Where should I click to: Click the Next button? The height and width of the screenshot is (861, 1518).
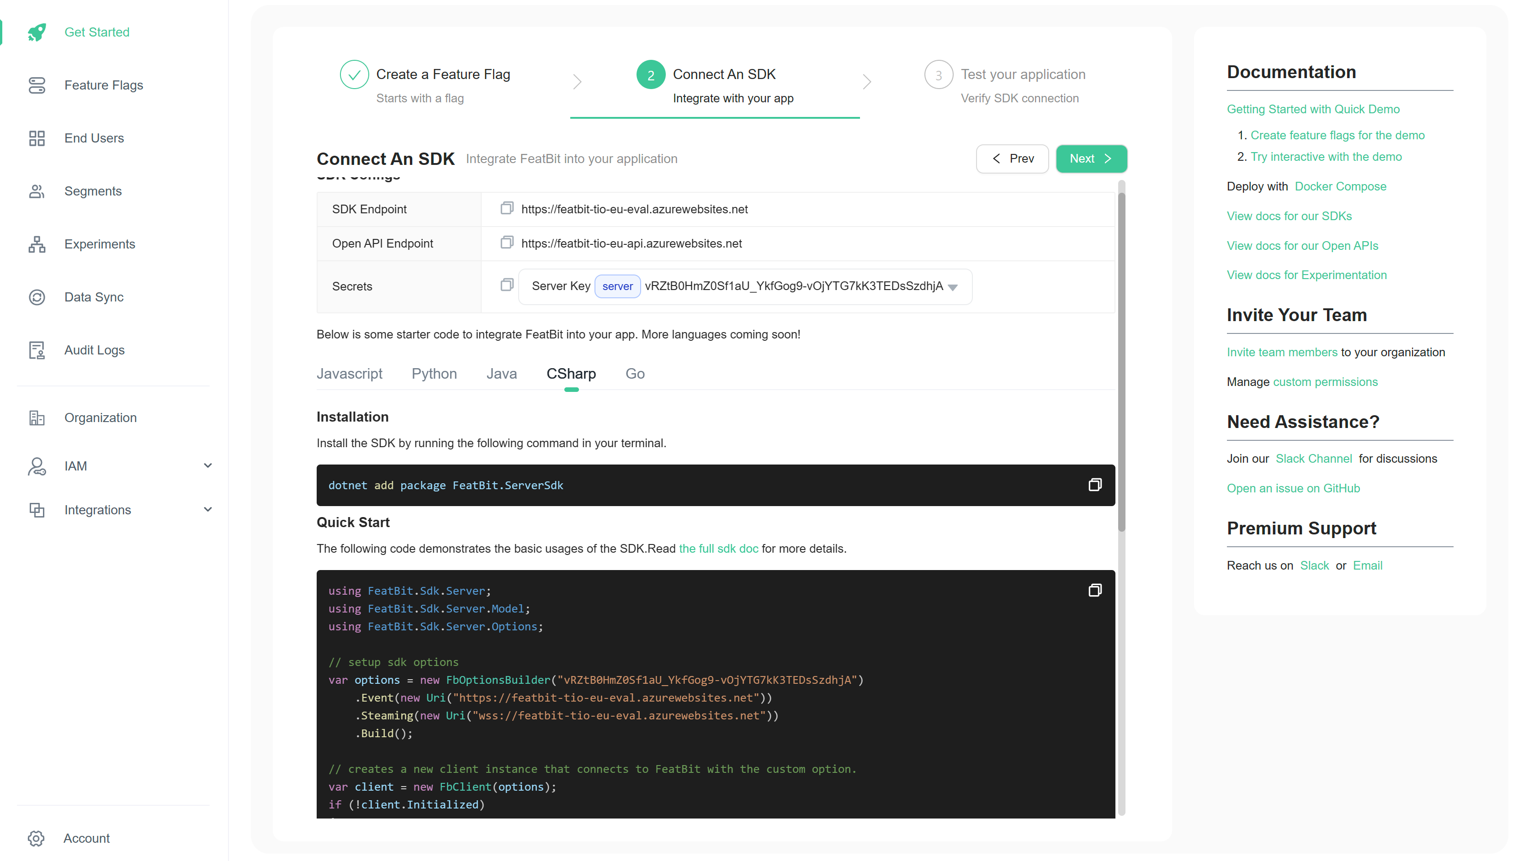click(x=1092, y=158)
